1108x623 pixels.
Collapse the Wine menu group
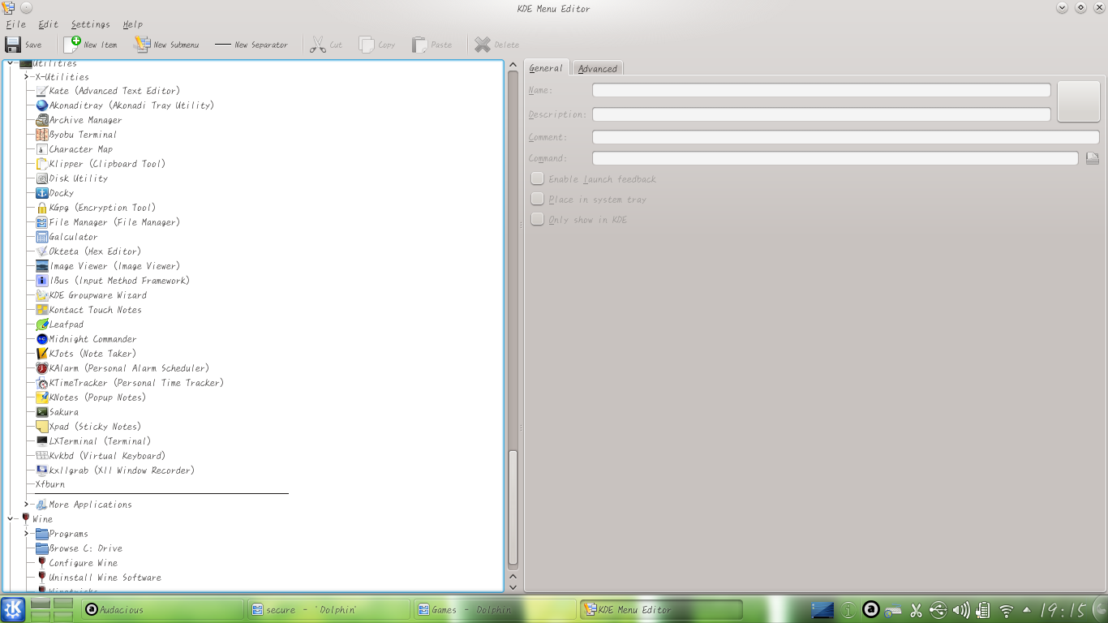coord(11,518)
